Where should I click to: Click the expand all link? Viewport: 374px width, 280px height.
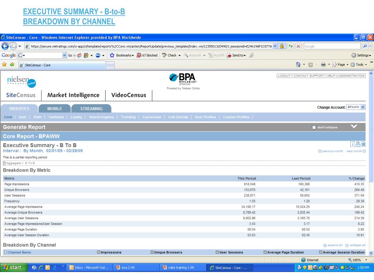(x=335, y=245)
